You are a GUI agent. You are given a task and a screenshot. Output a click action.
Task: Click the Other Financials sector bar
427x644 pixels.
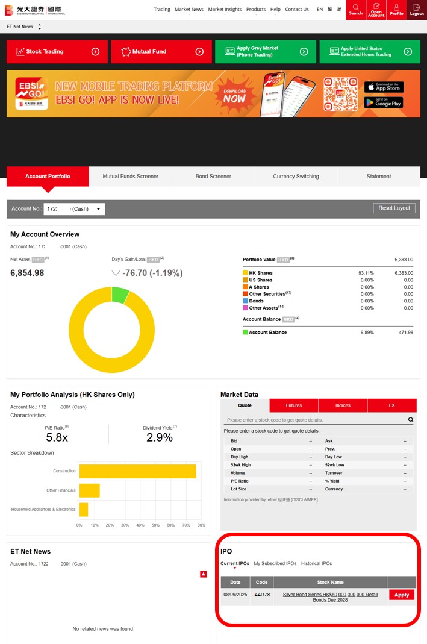[x=90, y=490]
